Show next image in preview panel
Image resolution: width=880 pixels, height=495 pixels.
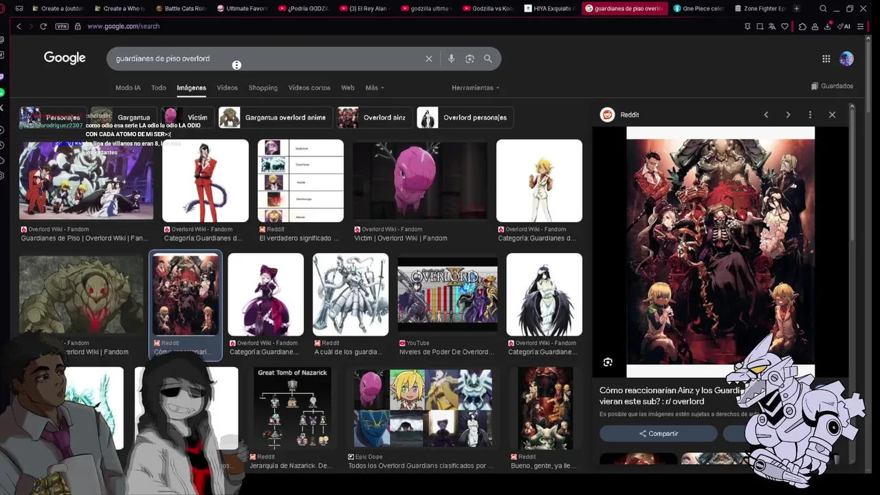788,115
